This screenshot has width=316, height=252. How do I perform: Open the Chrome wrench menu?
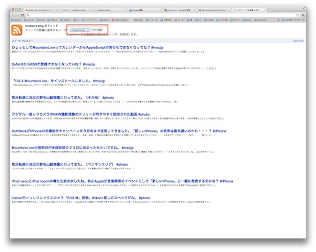pyautogui.click(x=303, y=15)
